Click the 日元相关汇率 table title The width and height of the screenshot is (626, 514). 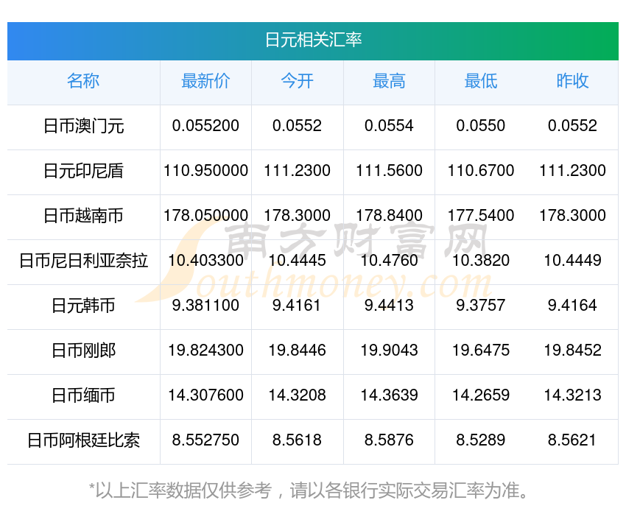point(314,41)
